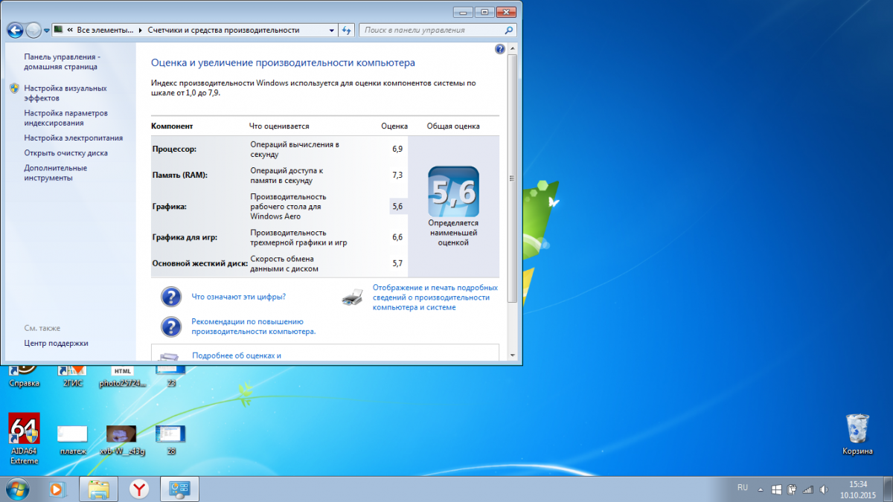This screenshot has height=502, width=893.
Task: Open performance improvement recommendations link
Action: pos(254,326)
